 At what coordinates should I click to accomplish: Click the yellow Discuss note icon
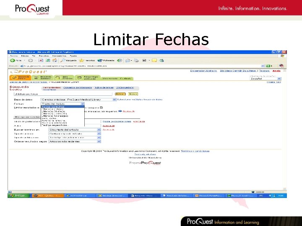point(154,61)
